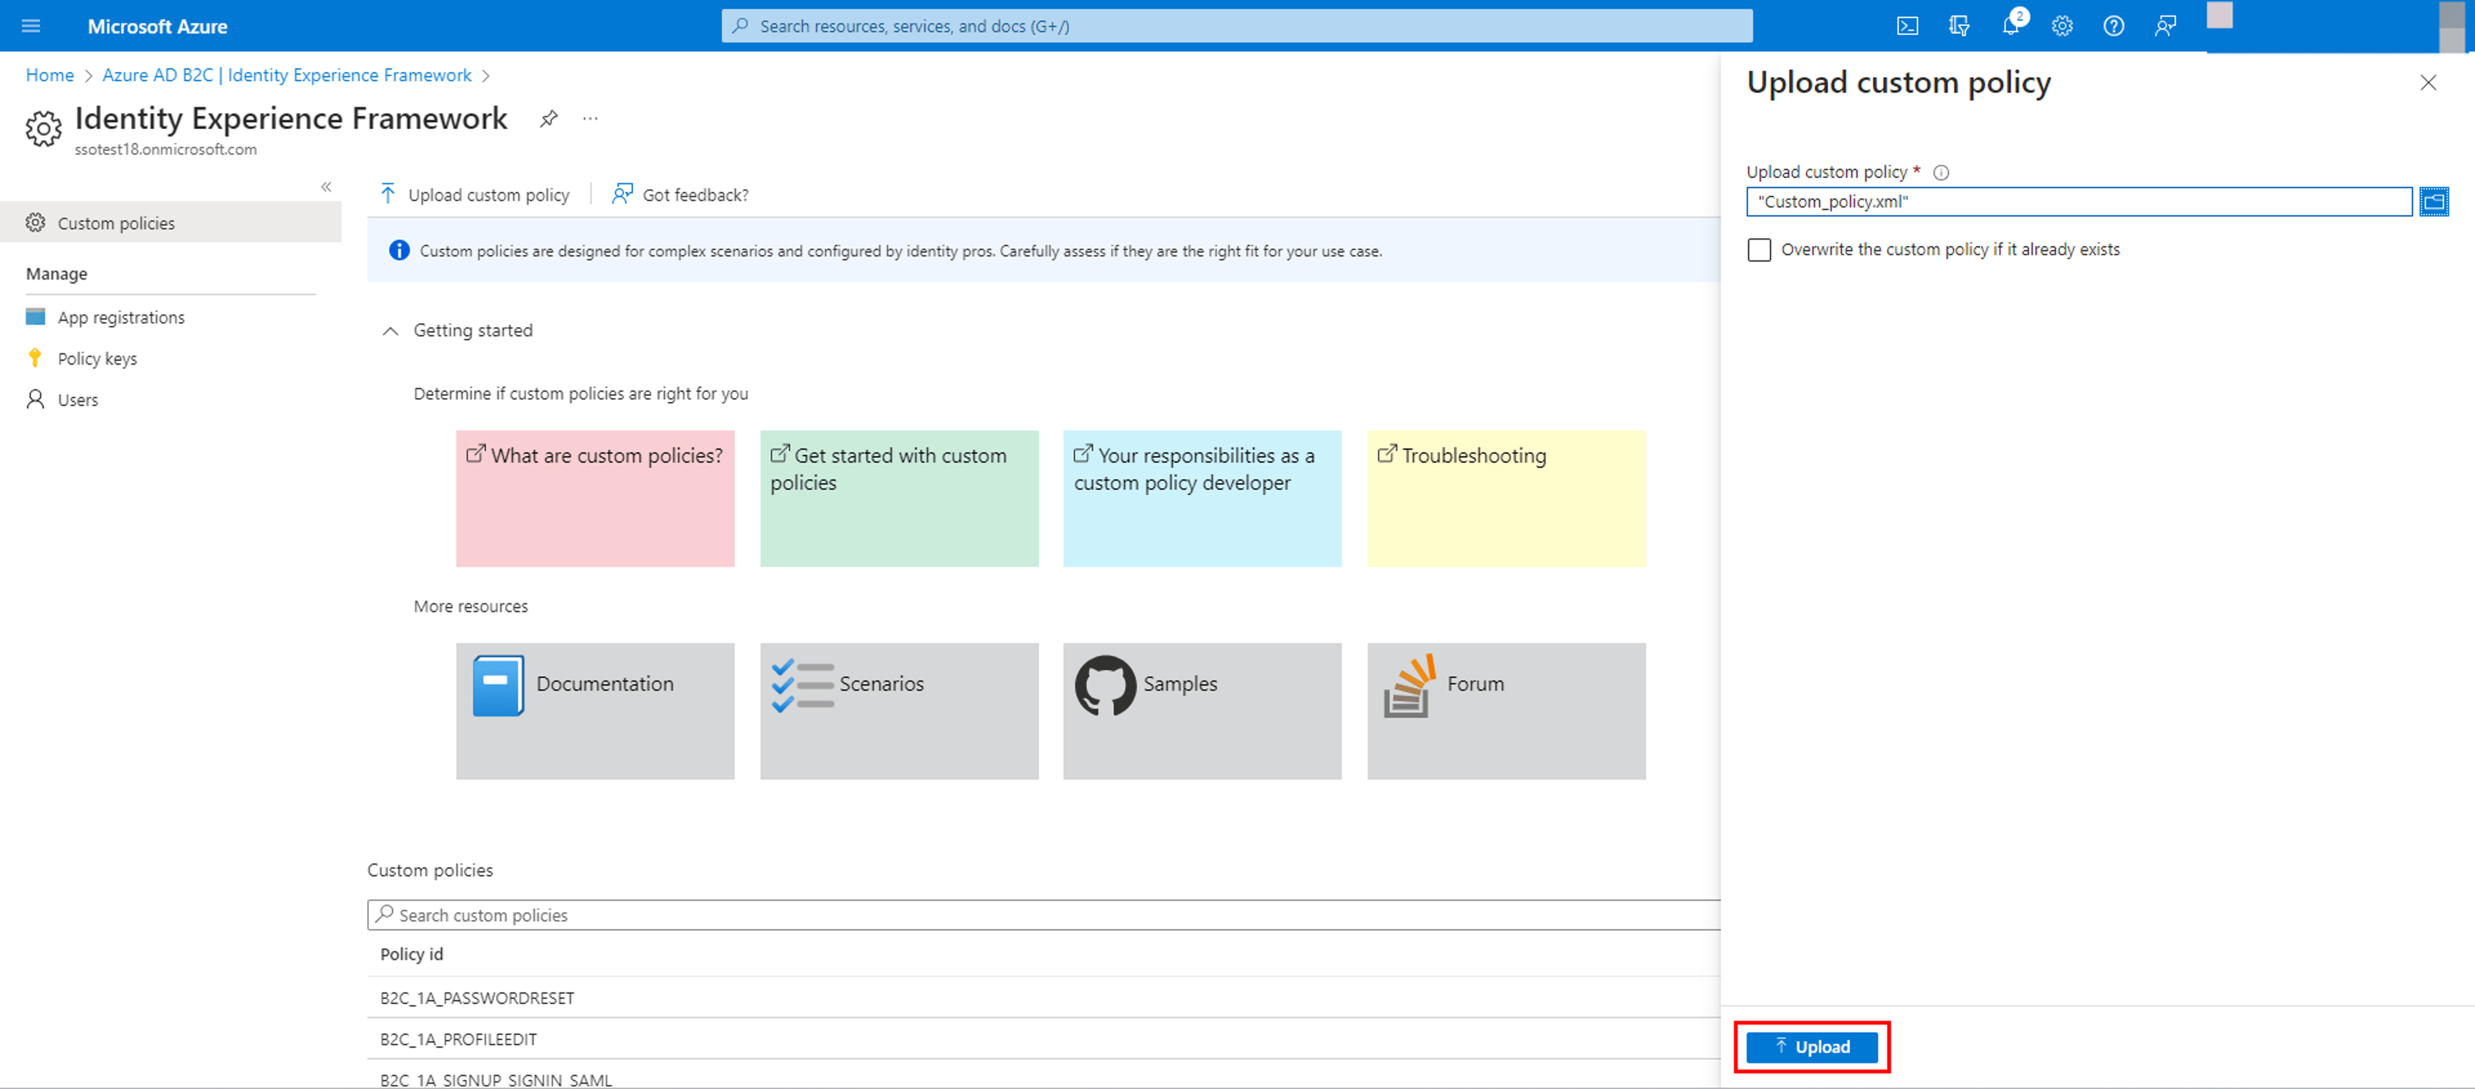The height and width of the screenshot is (1089, 2475).
Task: Select Custom policies in the sidebar
Action: [171, 223]
